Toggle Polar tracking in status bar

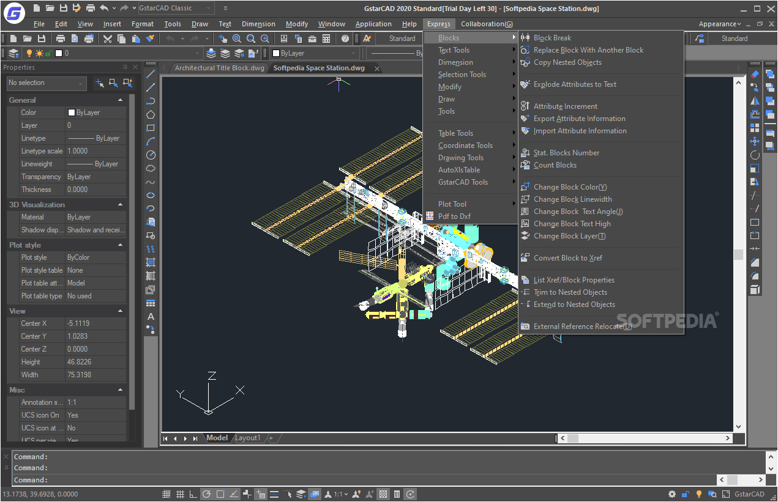point(207,494)
